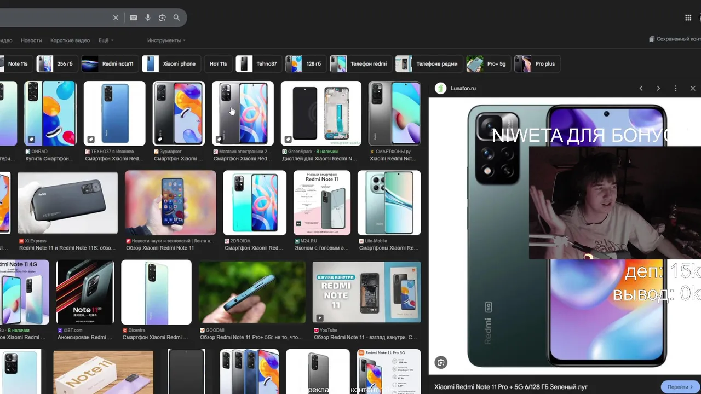Show previous image in preview panel
This screenshot has height=394, width=701.
click(641, 88)
